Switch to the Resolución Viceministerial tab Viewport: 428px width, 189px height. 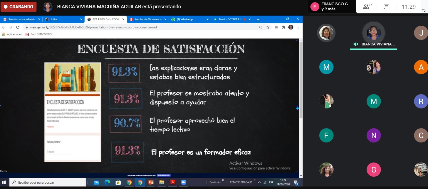pos(148,20)
